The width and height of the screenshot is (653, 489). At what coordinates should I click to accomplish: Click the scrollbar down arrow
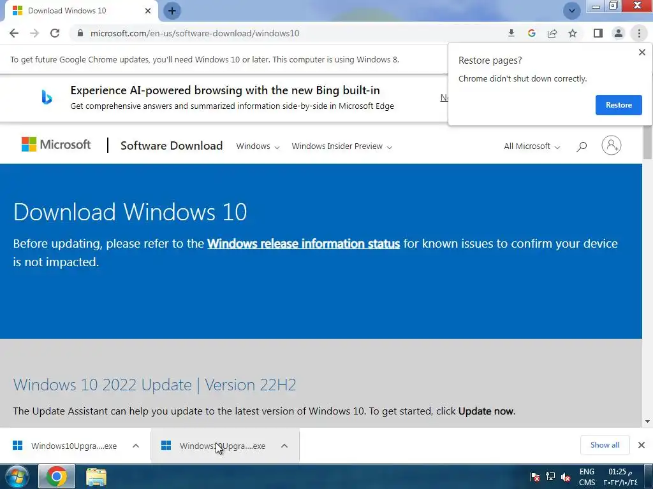tap(647, 422)
